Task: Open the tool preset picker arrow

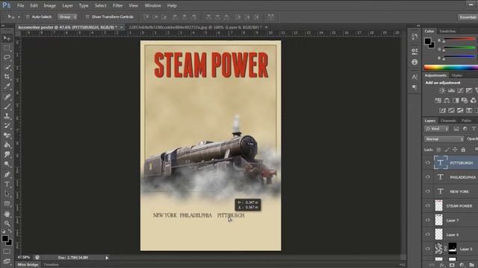Action: pos(19,17)
